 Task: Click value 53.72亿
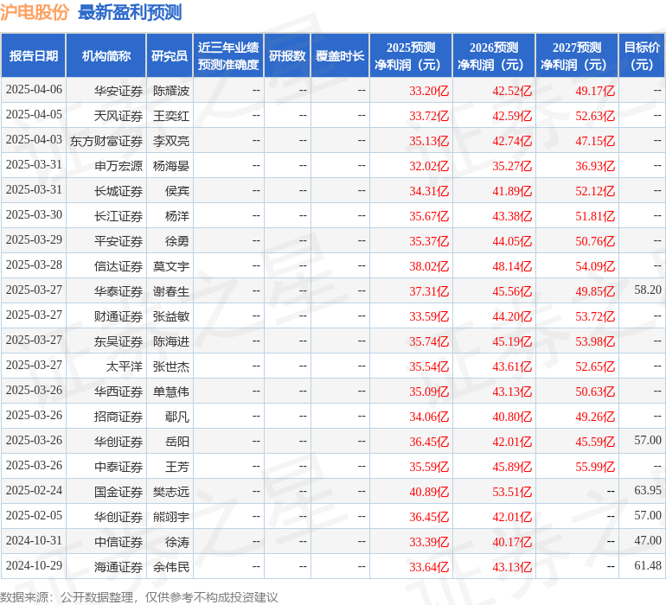pyautogui.click(x=595, y=316)
